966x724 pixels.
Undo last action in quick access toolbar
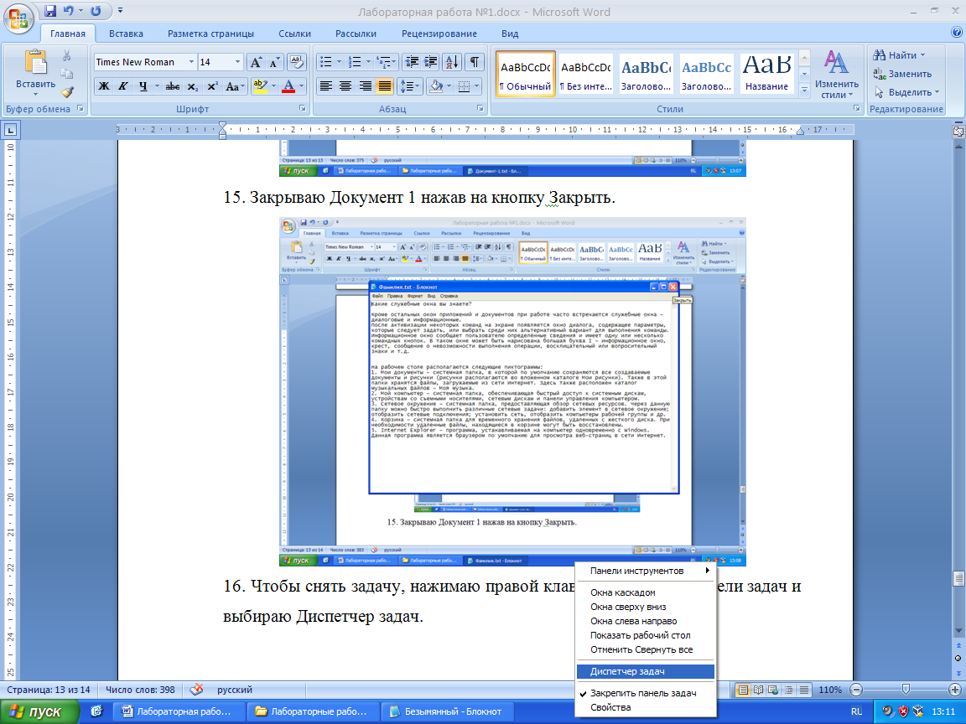tap(68, 10)
